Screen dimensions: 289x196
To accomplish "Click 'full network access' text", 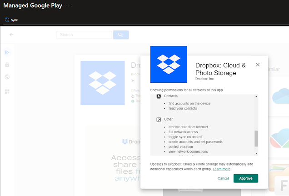I will [183, 132].
